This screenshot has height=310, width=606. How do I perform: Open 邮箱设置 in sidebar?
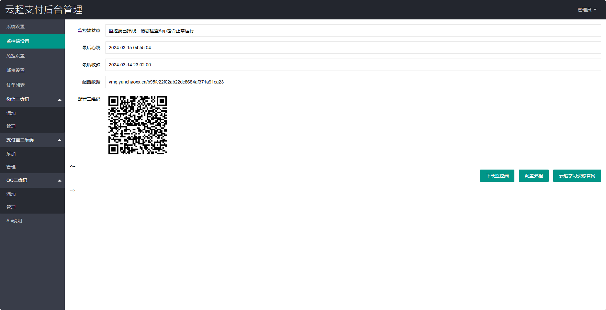tap(16, 70)
